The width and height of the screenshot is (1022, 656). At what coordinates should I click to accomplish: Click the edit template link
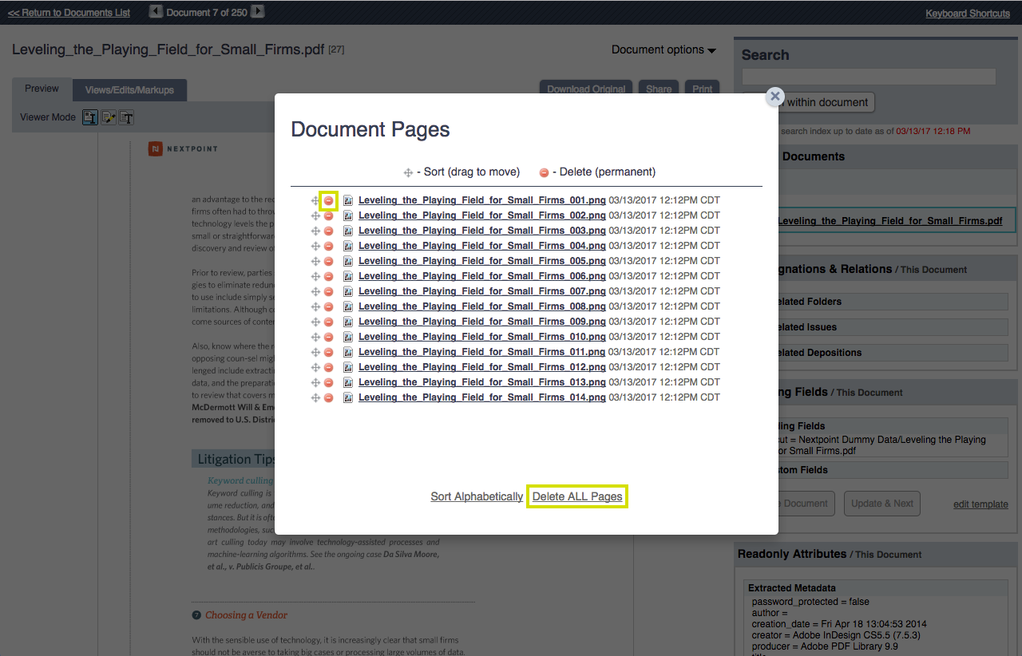tap(980, 504)
